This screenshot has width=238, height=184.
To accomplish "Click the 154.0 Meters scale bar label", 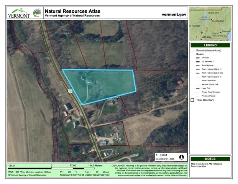I will (x=95, y=166).
